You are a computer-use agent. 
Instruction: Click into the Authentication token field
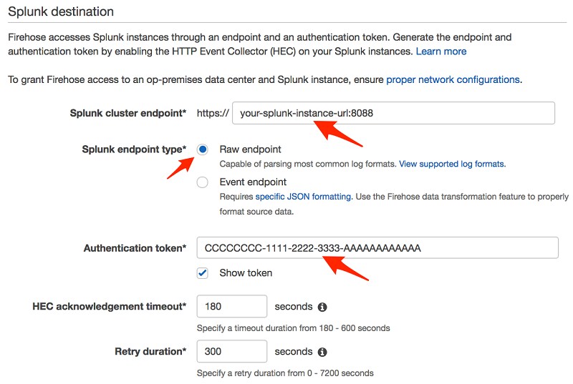[377, 248]
